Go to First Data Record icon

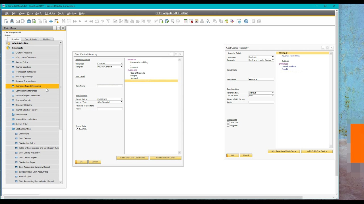pyautogui.click(x=75, y=21)
